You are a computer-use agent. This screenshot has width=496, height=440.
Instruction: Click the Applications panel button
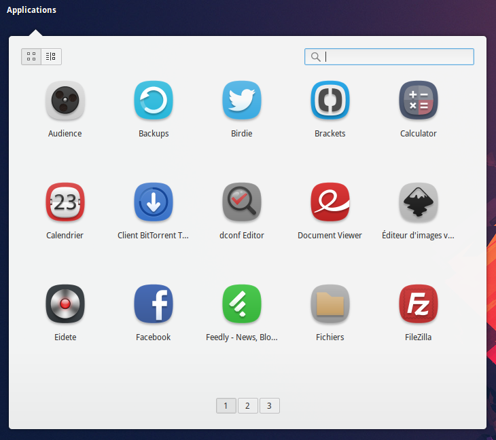31,10
